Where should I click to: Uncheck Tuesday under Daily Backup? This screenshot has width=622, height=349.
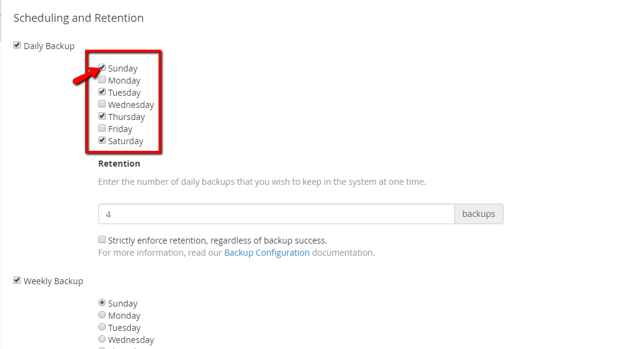point(102,92)
